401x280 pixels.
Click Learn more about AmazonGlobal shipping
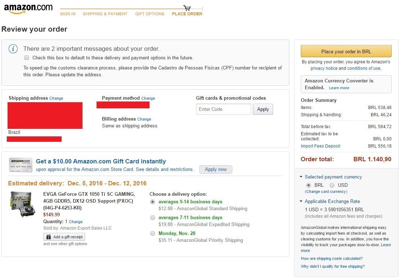(x=386, y=245)
